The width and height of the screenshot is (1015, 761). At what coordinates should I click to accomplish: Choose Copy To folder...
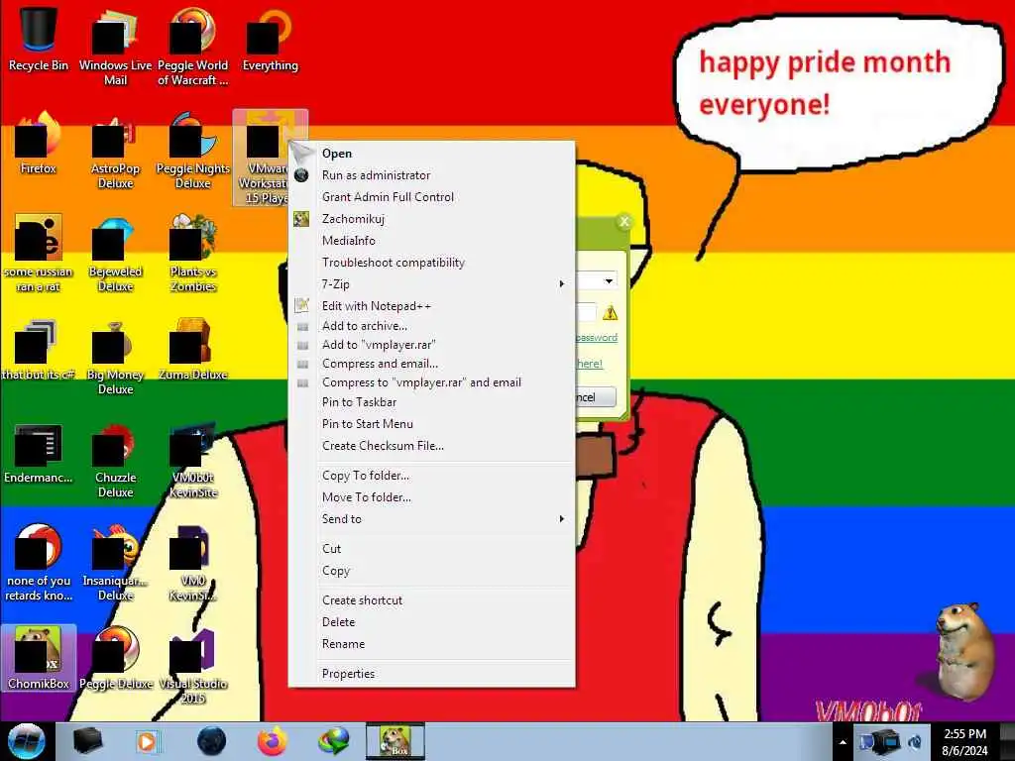(431, 476)
